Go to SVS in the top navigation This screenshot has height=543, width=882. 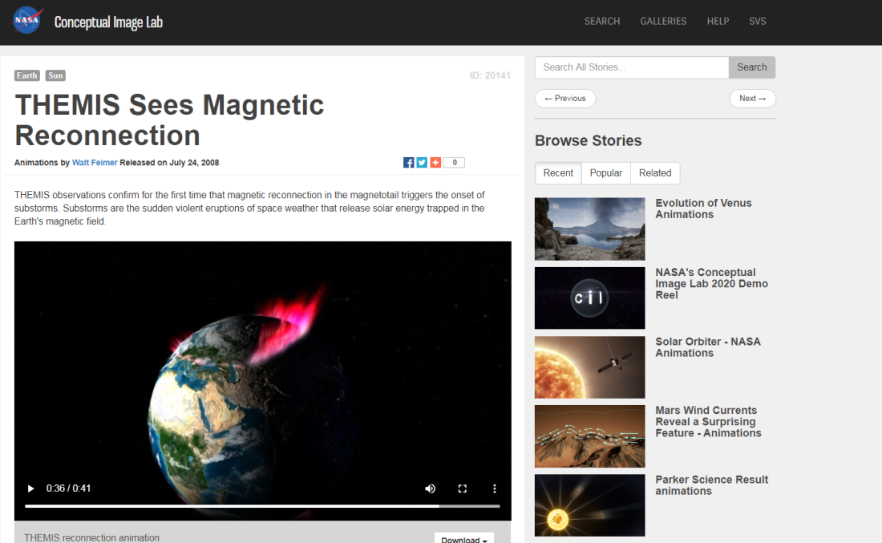757,22
